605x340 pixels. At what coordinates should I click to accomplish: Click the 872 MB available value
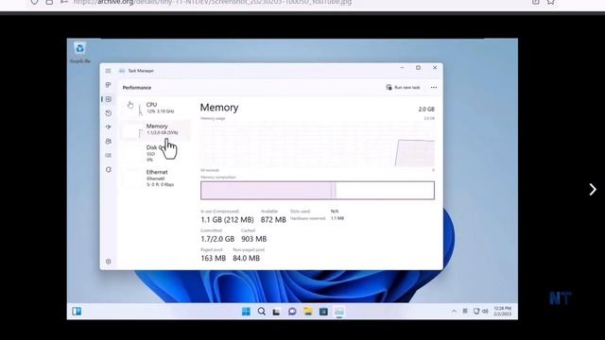click(273, 220)
